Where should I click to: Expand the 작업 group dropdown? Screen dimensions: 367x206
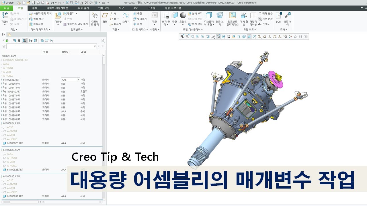[14, 29]
